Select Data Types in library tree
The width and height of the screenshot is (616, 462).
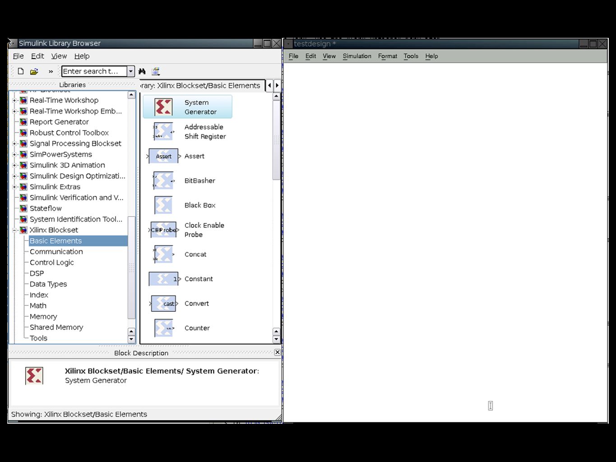click(48, 284)
